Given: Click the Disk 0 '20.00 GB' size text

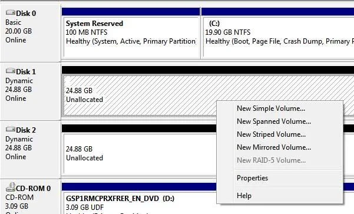Looking at the screenshot, I should click(18, 31).
